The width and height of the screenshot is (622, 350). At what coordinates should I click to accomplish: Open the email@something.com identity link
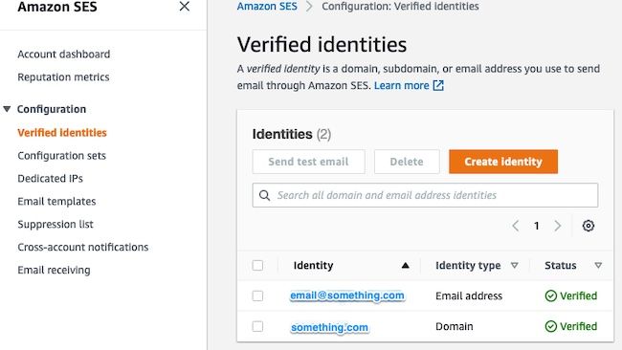point(347,295)
